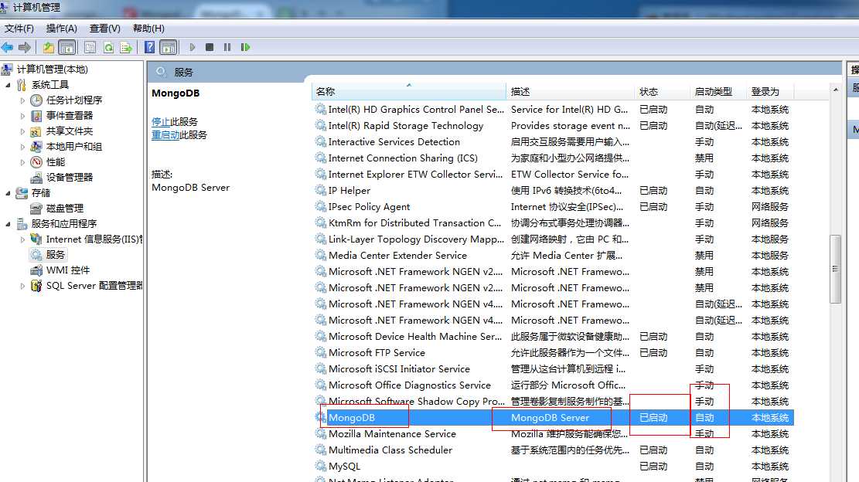Select 磁盘管理 in the tree
The height and width of the screenshot is (482, 859).
click(65, 209)
